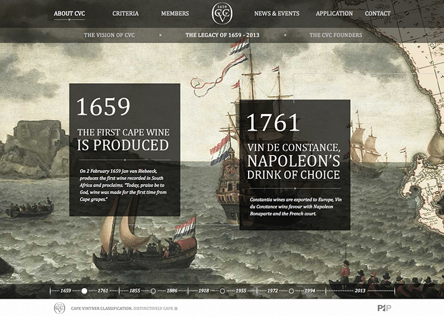Click the filled white timeline dot after 1659
This screenshot has height=317, width=444.
click(x=84, y=290)
